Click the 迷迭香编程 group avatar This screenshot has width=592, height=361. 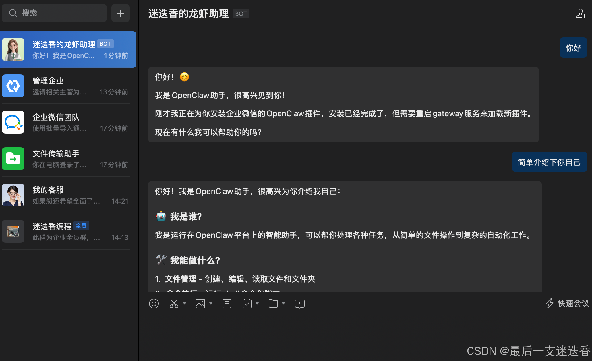13,231
